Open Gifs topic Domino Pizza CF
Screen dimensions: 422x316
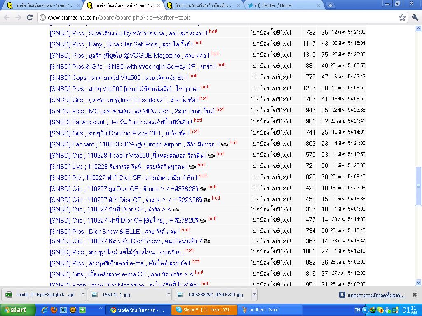pos(119,133)
